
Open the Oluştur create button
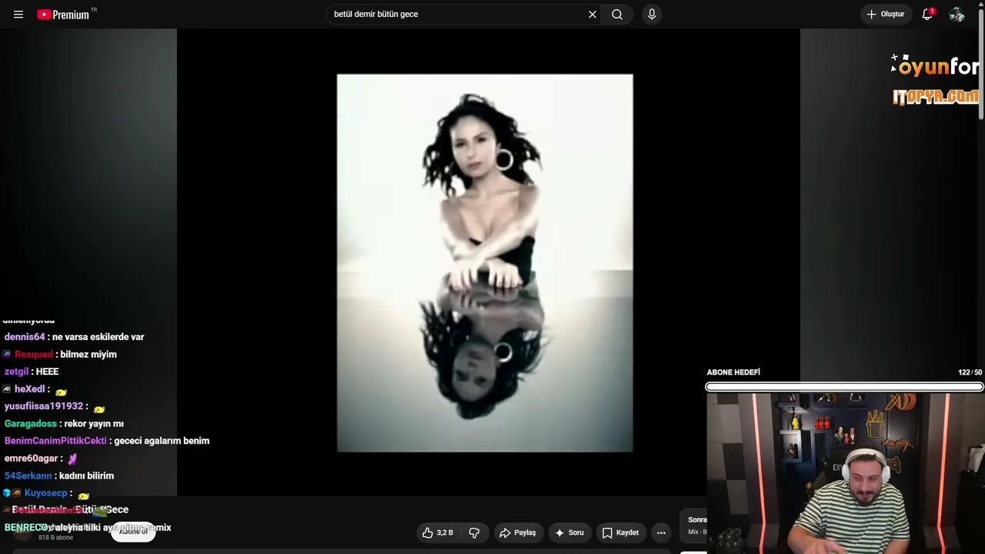886,15
